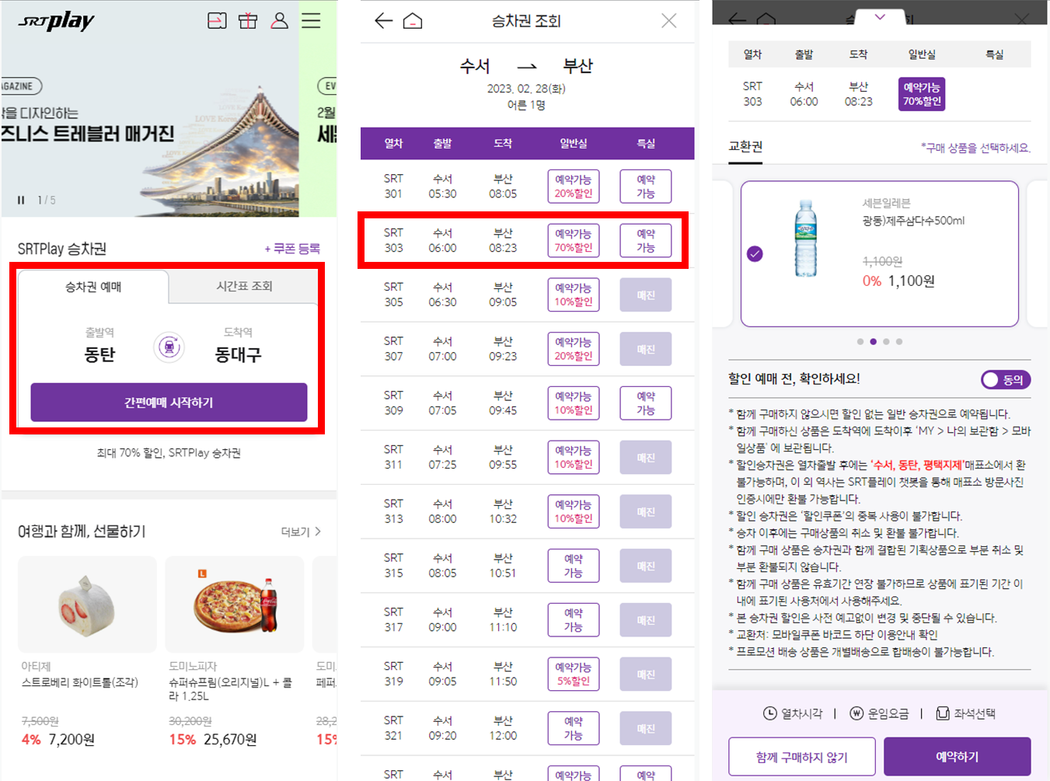1050x781 pixels.
Task: Select SRT 319 일반실 5%할인 button
Action: coord(574,675)
